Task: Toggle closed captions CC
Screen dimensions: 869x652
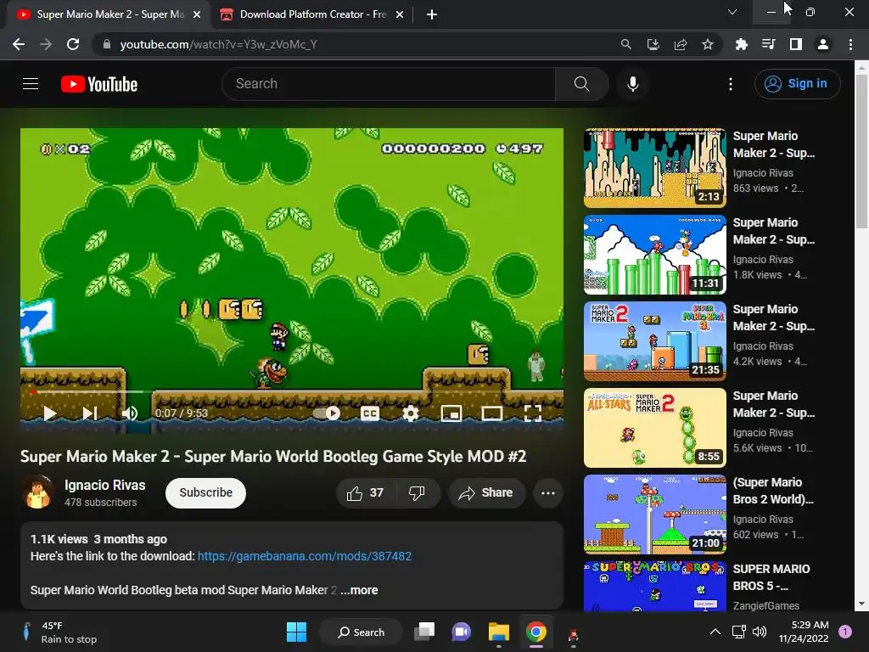Action: [x=370, y=413]
